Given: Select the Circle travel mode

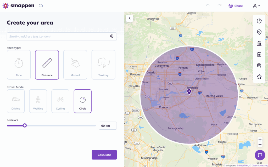Looking at the screenshot, I should [x=82, y=101].
